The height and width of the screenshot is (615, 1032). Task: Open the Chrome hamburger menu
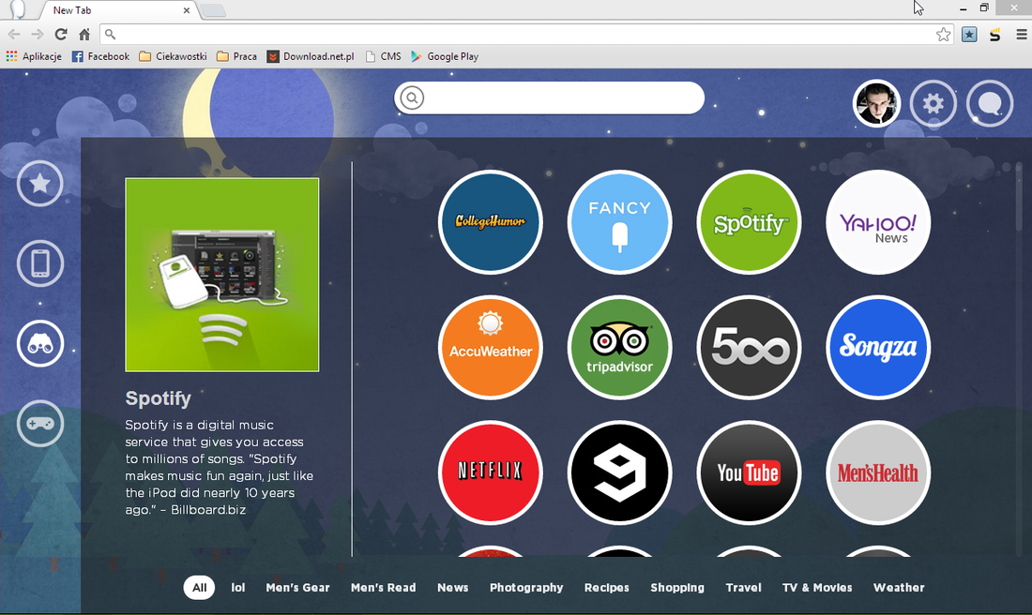coord(1021,34)
